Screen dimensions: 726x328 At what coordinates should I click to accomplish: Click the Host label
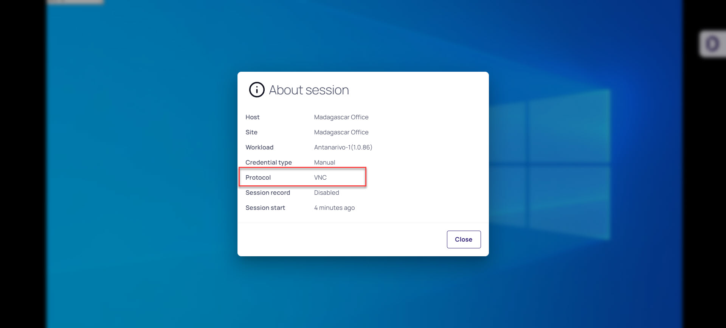(x=252, y=117)
